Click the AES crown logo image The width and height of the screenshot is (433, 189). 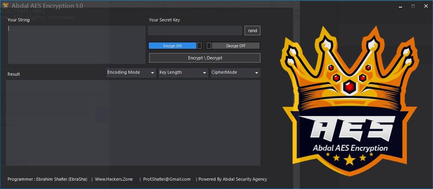350,100
